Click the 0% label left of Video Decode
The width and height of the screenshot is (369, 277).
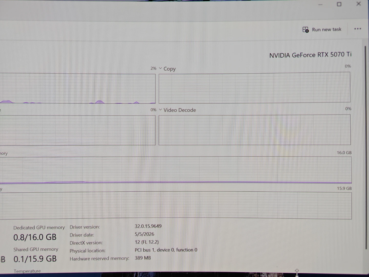pos(153,110)
